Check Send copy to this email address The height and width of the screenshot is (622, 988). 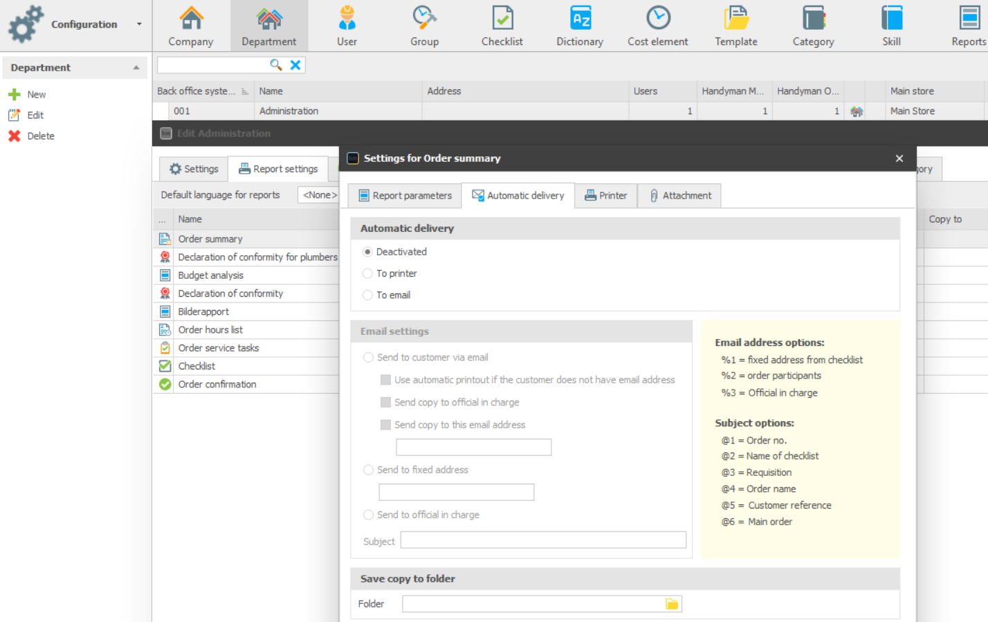(x=385, y=425)
